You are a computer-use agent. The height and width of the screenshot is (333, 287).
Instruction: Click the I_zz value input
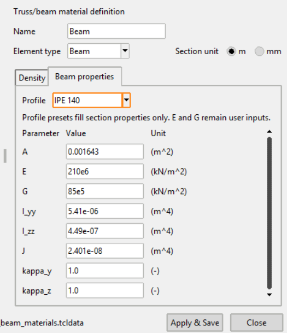pyautogui.click(x=105, y=231)
